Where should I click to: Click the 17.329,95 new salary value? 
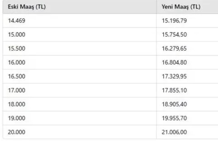(x=174, y=76)
